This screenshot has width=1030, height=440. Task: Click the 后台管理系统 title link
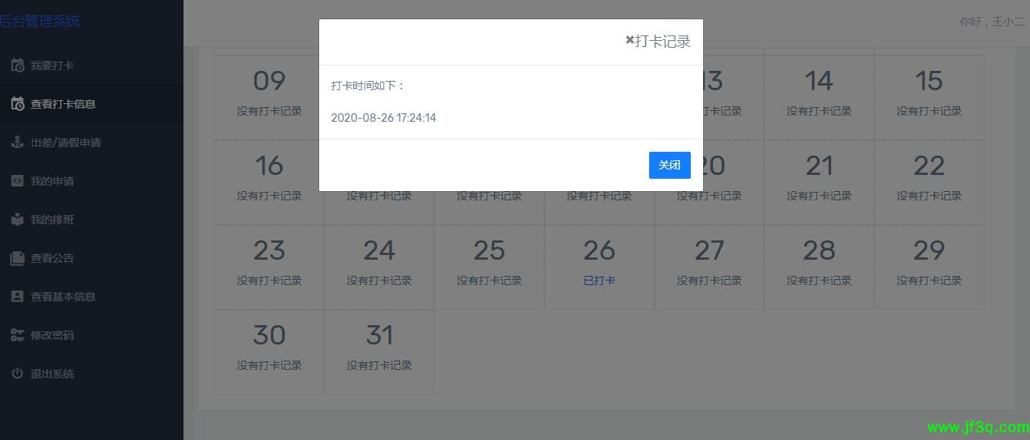pyautogui.click(x=40, y=22)
